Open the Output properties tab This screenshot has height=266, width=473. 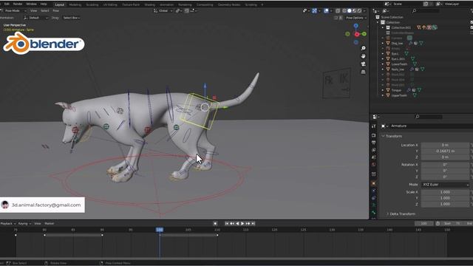coord(374,143)
